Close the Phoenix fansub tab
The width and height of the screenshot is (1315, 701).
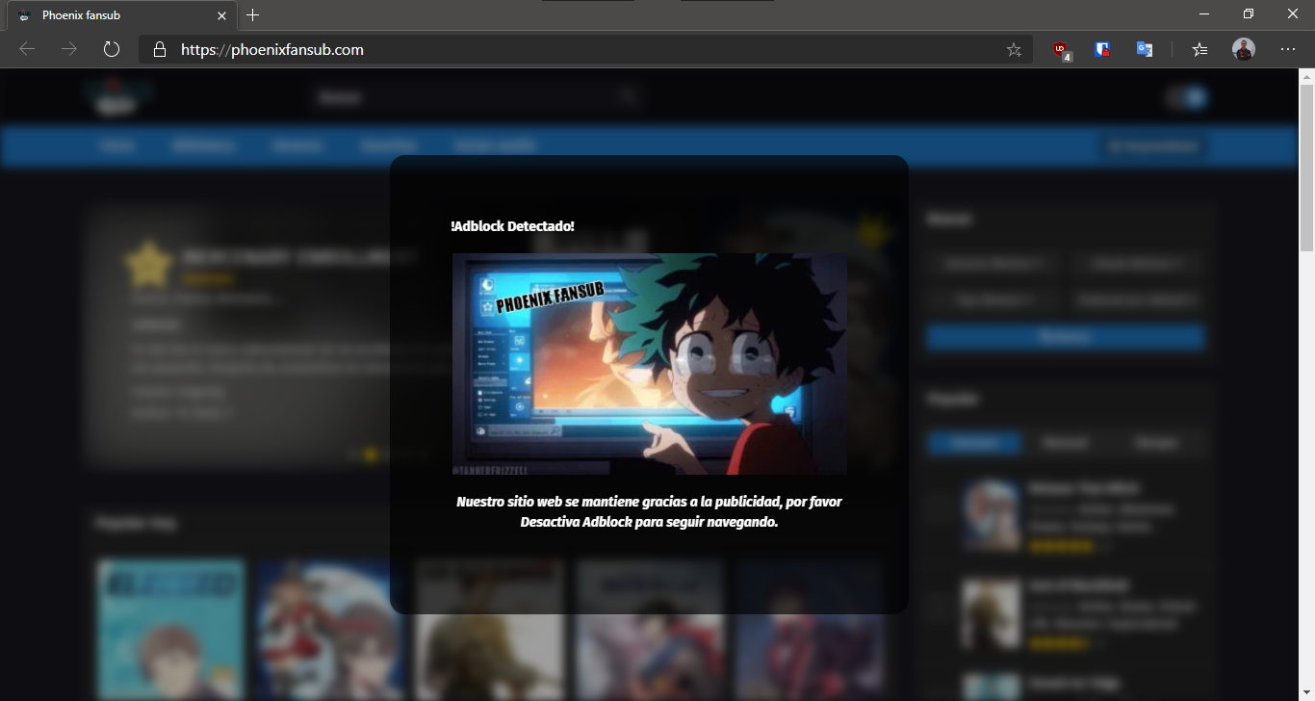[222, 15]
